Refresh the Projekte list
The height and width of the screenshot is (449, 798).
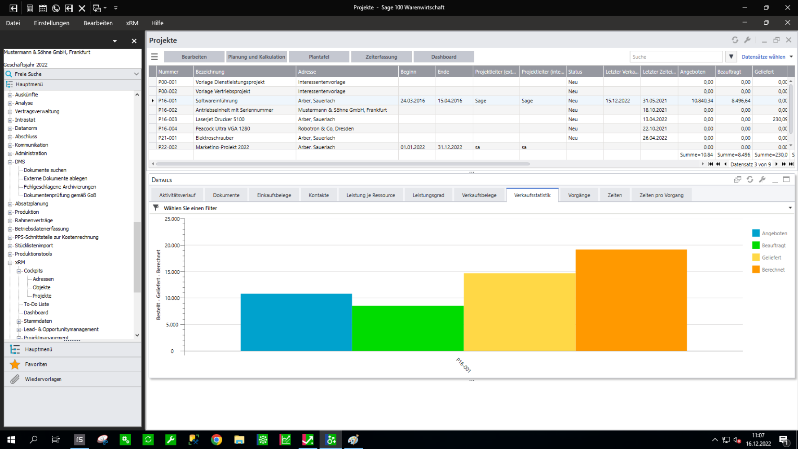(735, 40)
